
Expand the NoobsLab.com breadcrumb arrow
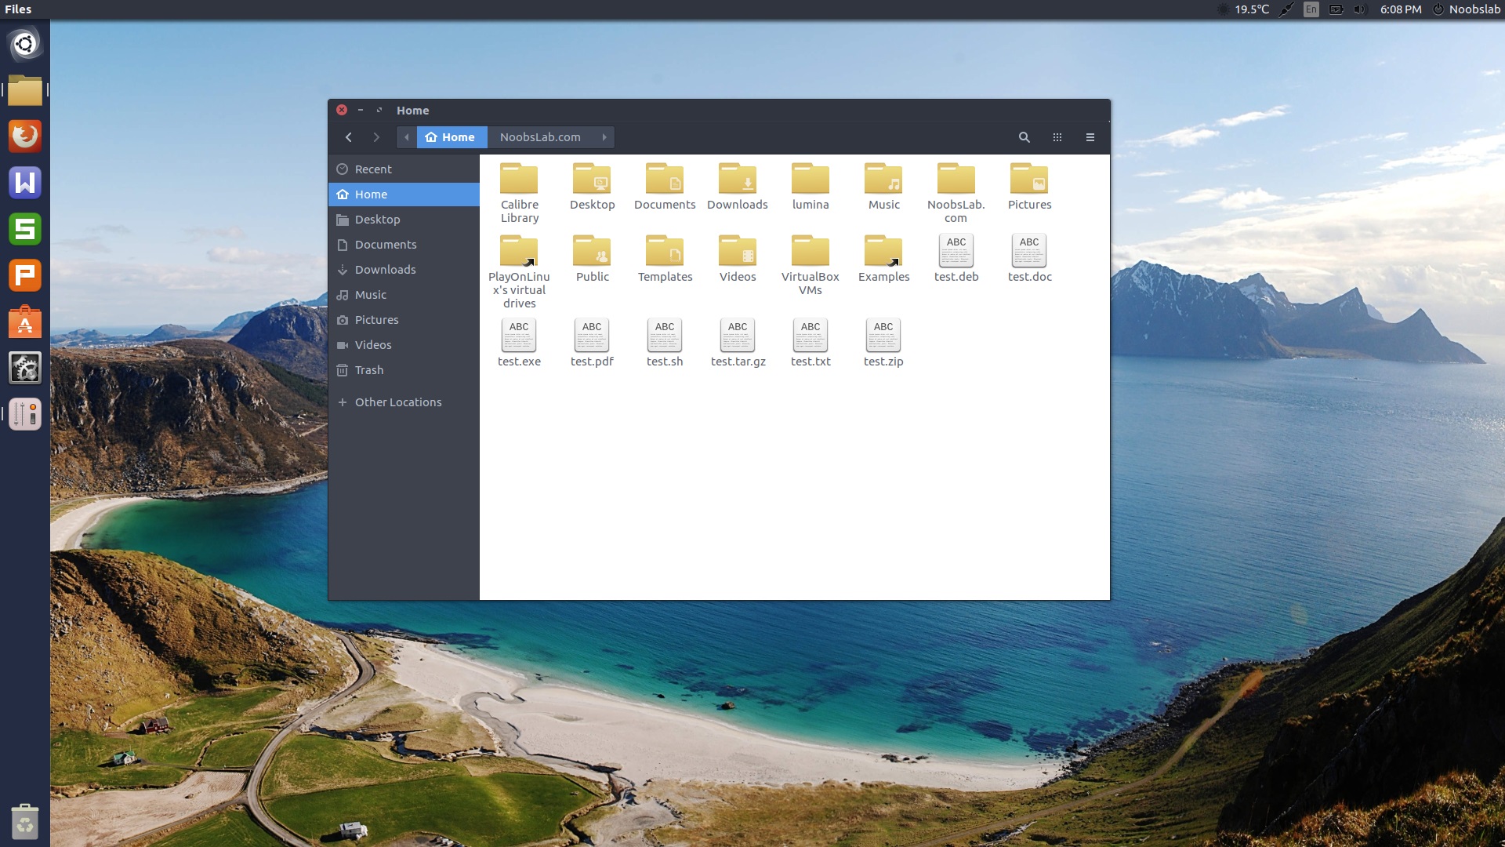[604, 137]
